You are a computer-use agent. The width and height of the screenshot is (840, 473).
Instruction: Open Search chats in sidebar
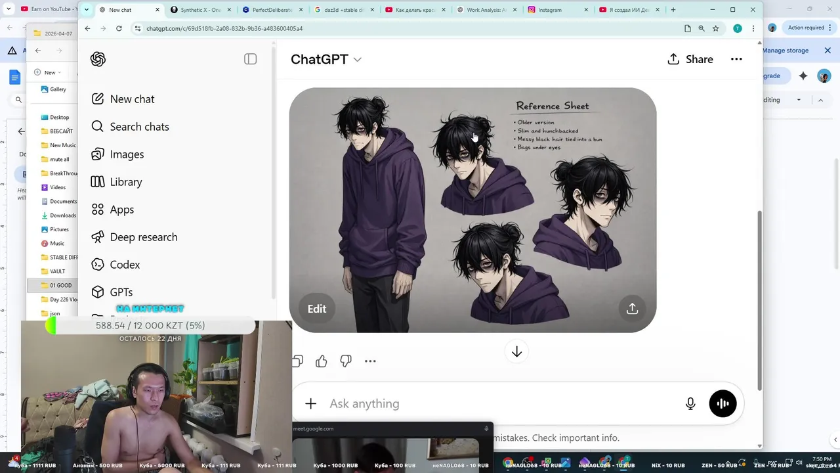(x=131, y=127)
